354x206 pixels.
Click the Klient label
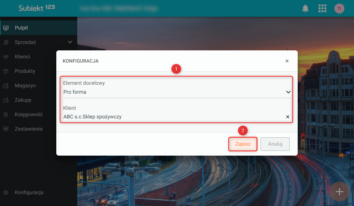pyautogui.click(x=70, y=108)
